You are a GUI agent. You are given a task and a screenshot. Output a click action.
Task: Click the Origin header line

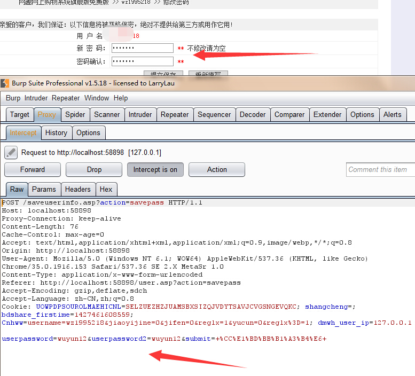point(66,250)
